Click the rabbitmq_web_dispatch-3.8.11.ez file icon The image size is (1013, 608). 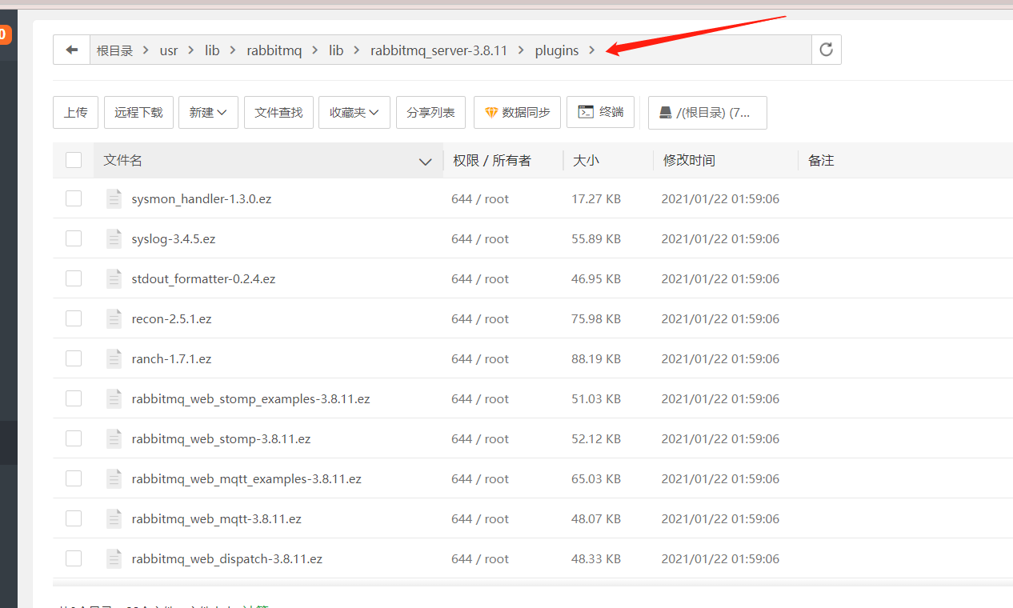click(114, 558)
